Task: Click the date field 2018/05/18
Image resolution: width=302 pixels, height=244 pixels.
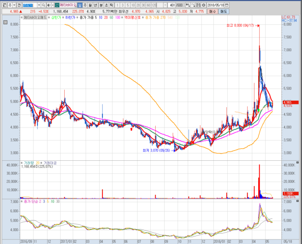Action: [x=216, y=5]
